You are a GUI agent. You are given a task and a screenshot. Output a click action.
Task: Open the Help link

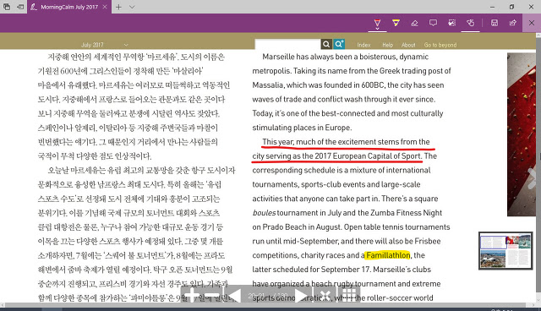387,45
